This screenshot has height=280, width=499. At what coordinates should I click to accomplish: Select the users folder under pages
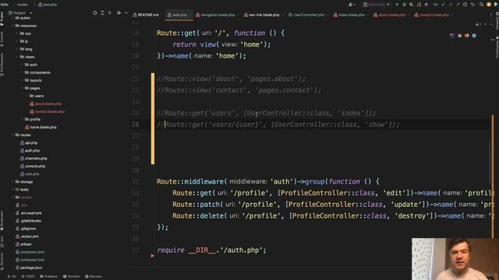click(37, 96)
